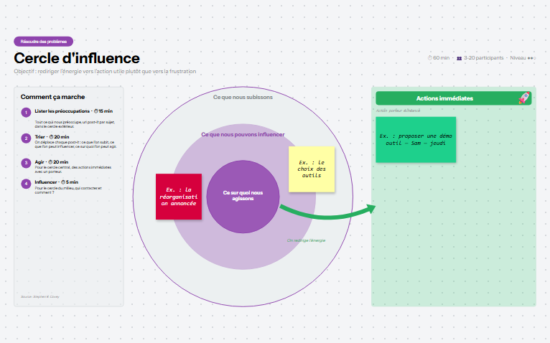Viewport: 550px width, 343px height.
Task: Click the description Pour le cercle central
Action: click(x=73, y=169)
